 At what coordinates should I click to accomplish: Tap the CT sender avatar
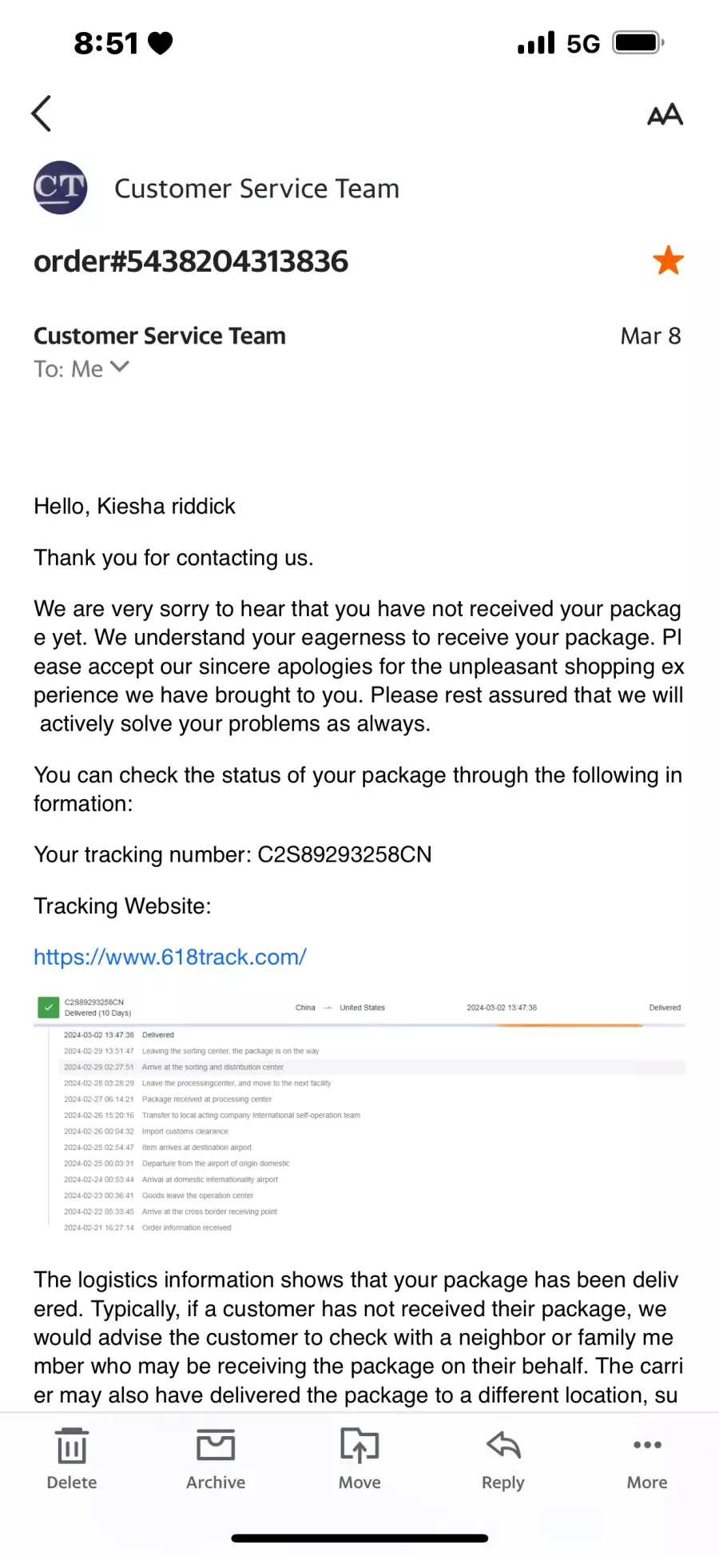[x=60, y=188]
